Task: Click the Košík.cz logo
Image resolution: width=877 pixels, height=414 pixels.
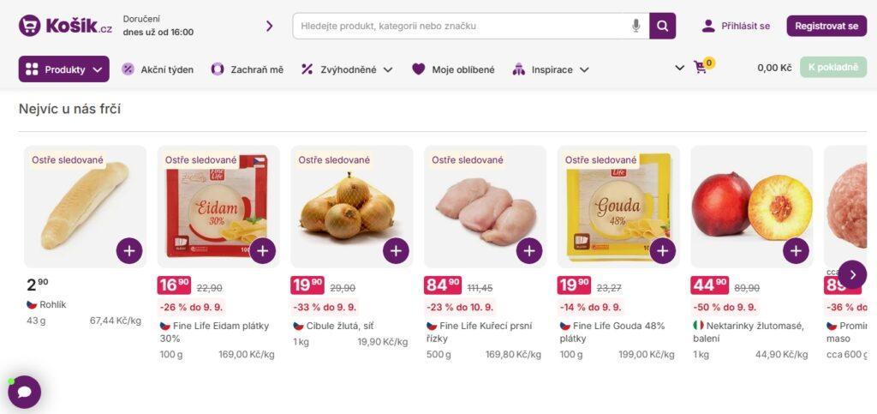Action: coord(65,26)
